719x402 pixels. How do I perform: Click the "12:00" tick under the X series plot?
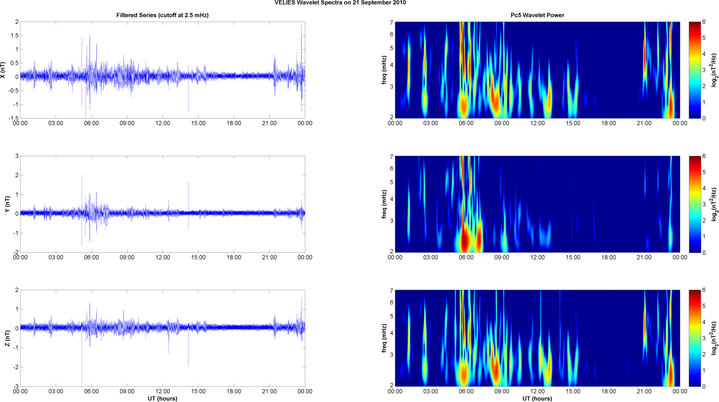click(x=163, y=123)
